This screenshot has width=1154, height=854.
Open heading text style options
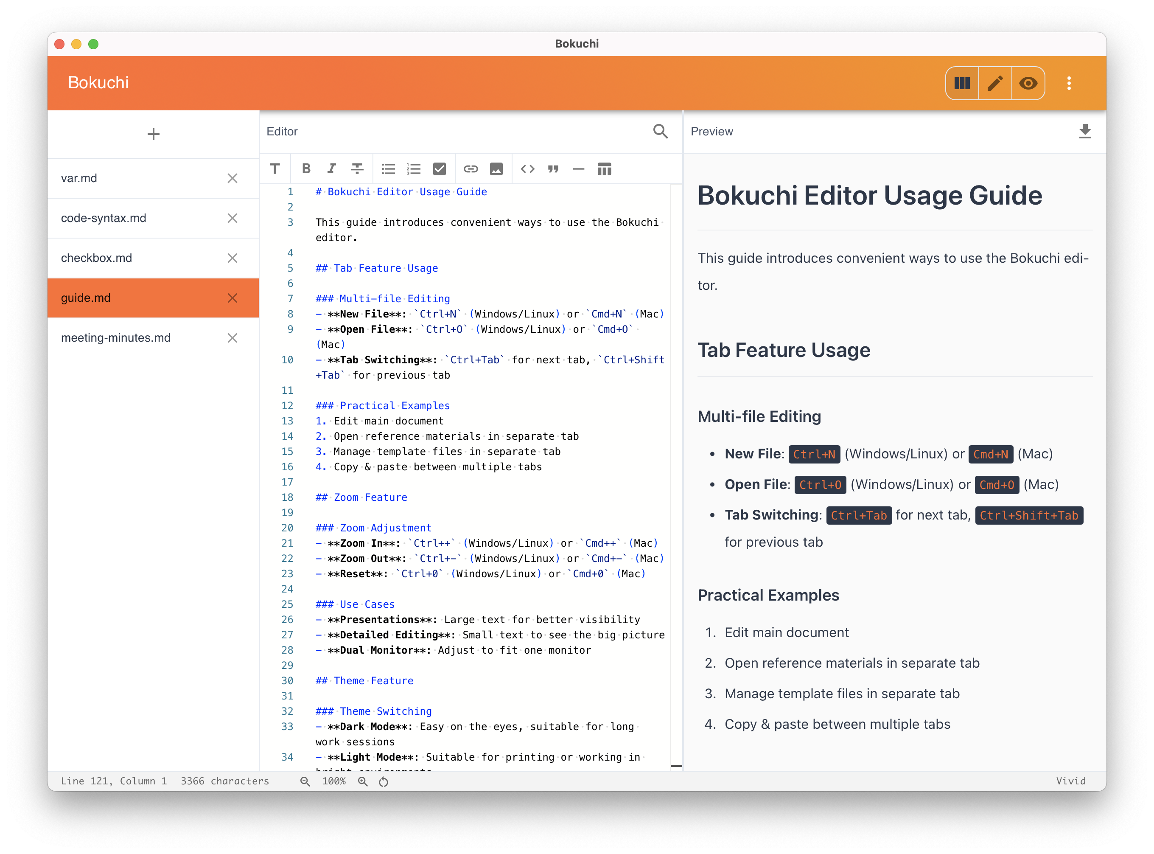(x=275, y=169)
